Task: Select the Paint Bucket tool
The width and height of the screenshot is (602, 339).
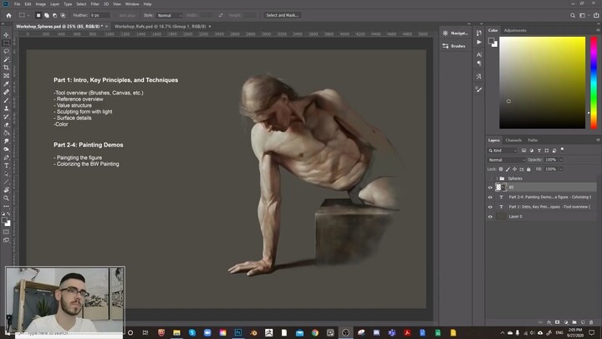Action: pos(6,133)
